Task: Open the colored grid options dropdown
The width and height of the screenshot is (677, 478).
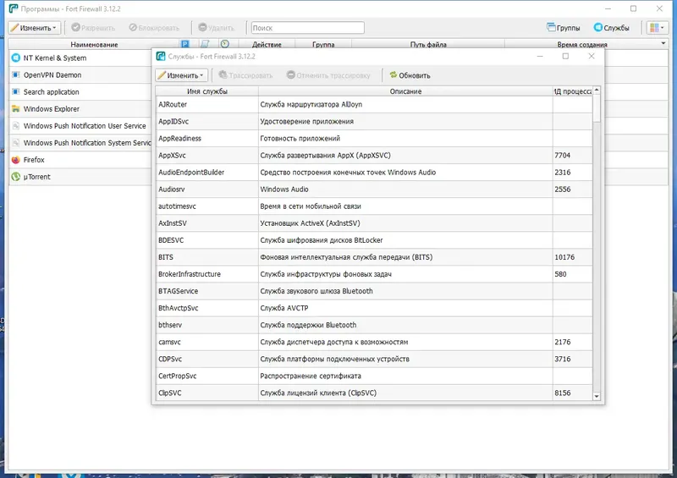Action: coord(657,28)
